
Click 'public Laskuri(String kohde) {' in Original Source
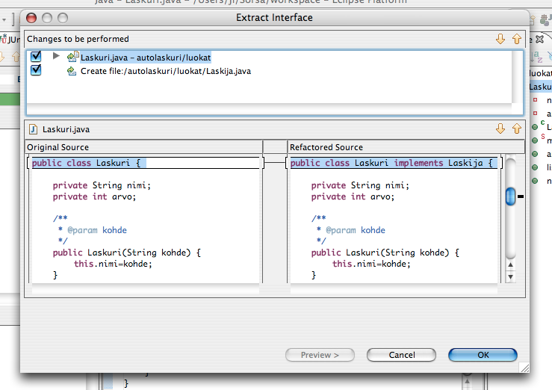tap(127, 253)
